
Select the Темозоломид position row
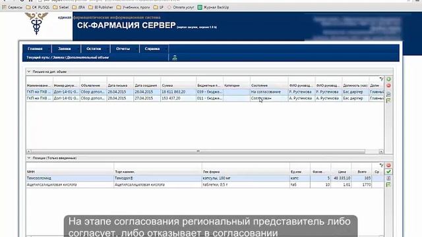point(205,178)
